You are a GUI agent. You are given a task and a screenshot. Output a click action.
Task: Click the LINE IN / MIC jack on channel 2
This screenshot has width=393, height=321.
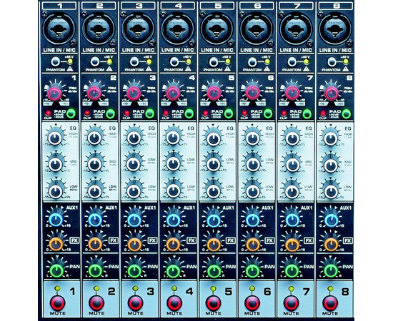tap(99, 29)
